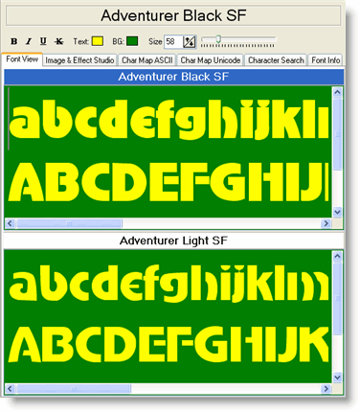Open the Character Search tab
This screenshot has height=412, width=360.
click(x=276, y=60)
